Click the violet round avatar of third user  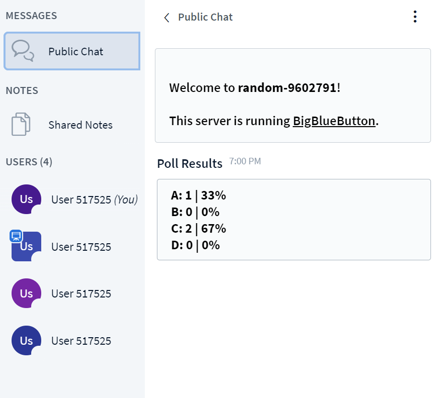26,293
